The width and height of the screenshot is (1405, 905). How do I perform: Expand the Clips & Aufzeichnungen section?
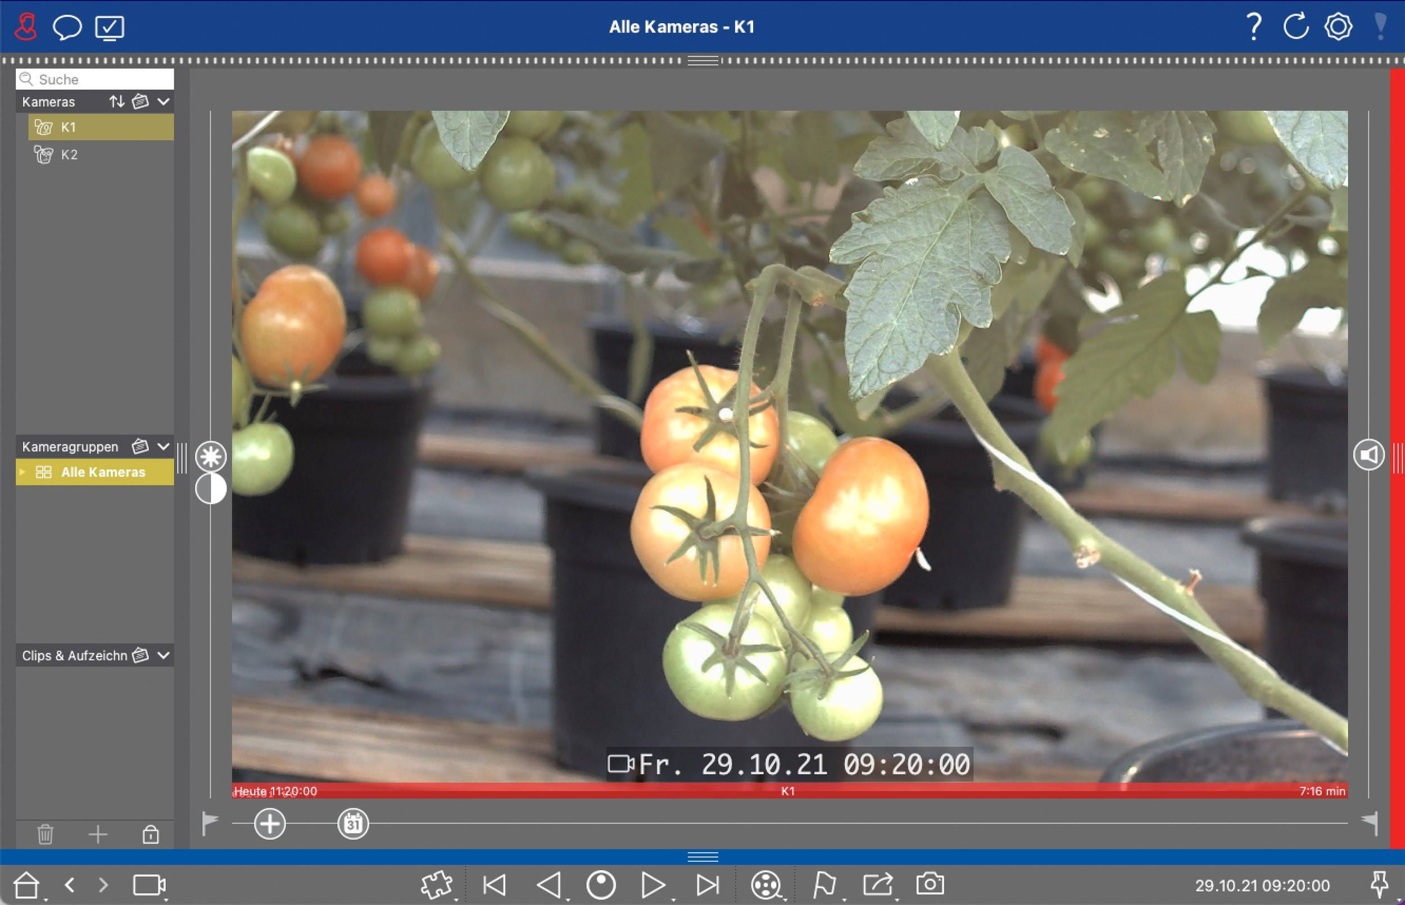tap(165, 655)
